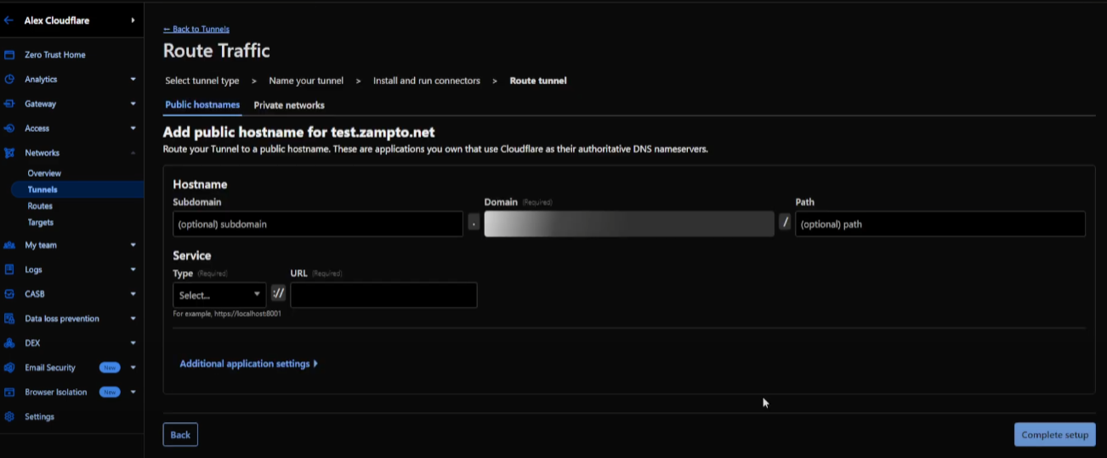Open the Settings menu item
Viewport: 1107px width, 458px height.
point(39,417)
